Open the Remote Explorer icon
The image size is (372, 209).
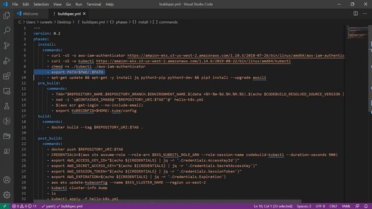coord(6,91)
